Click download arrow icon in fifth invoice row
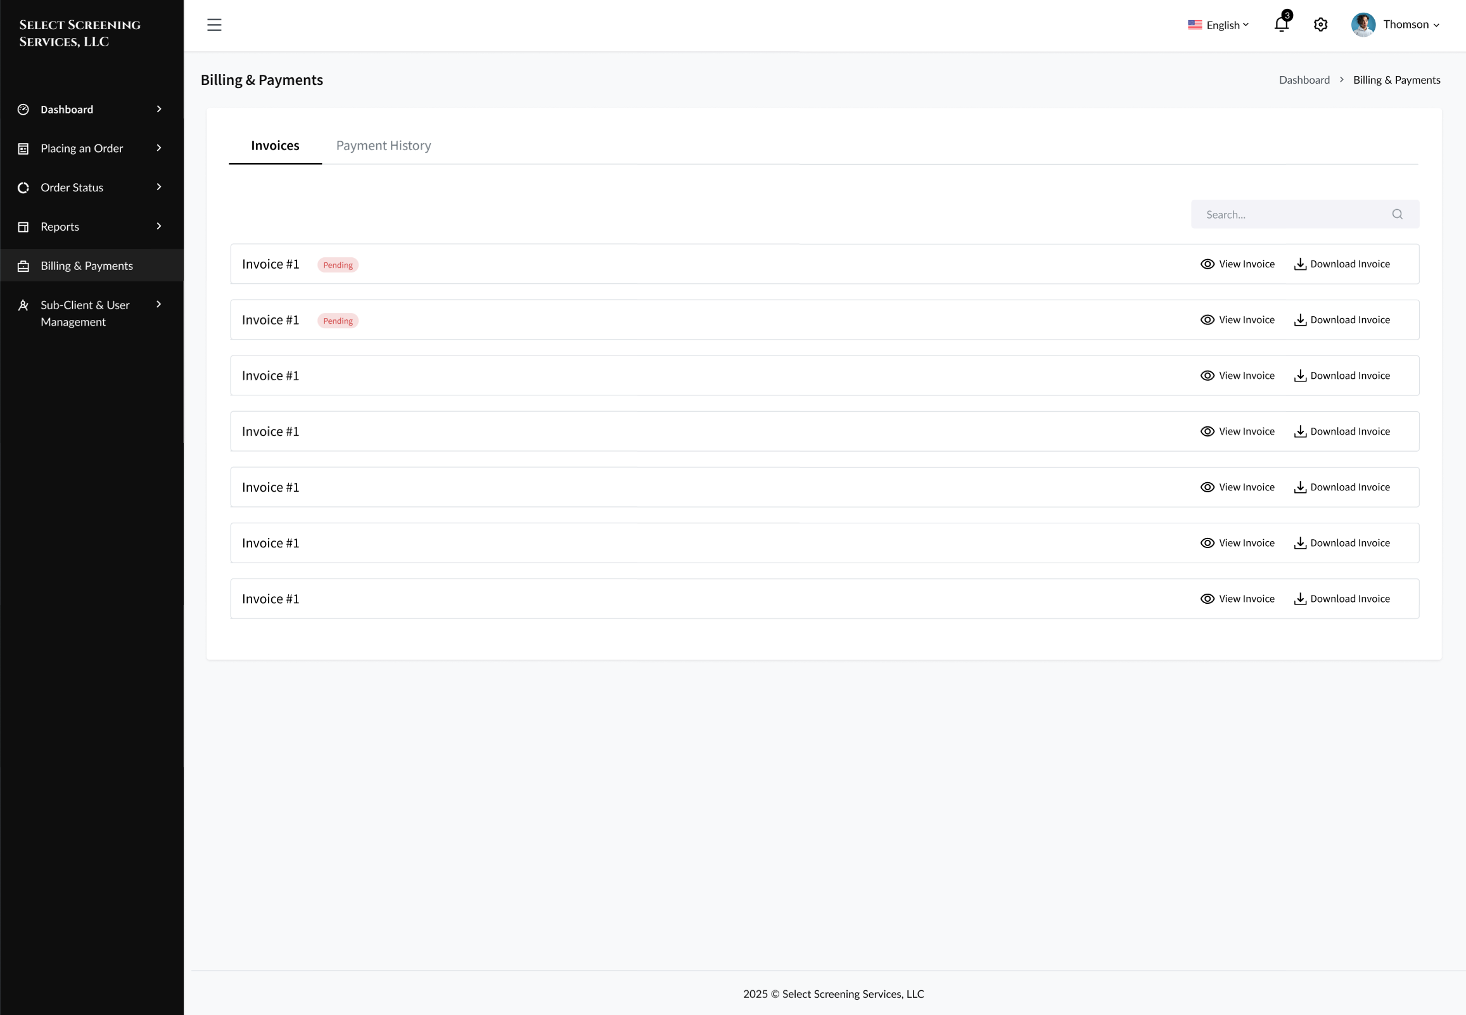 pyautogui.click(x=1300, y=487)
